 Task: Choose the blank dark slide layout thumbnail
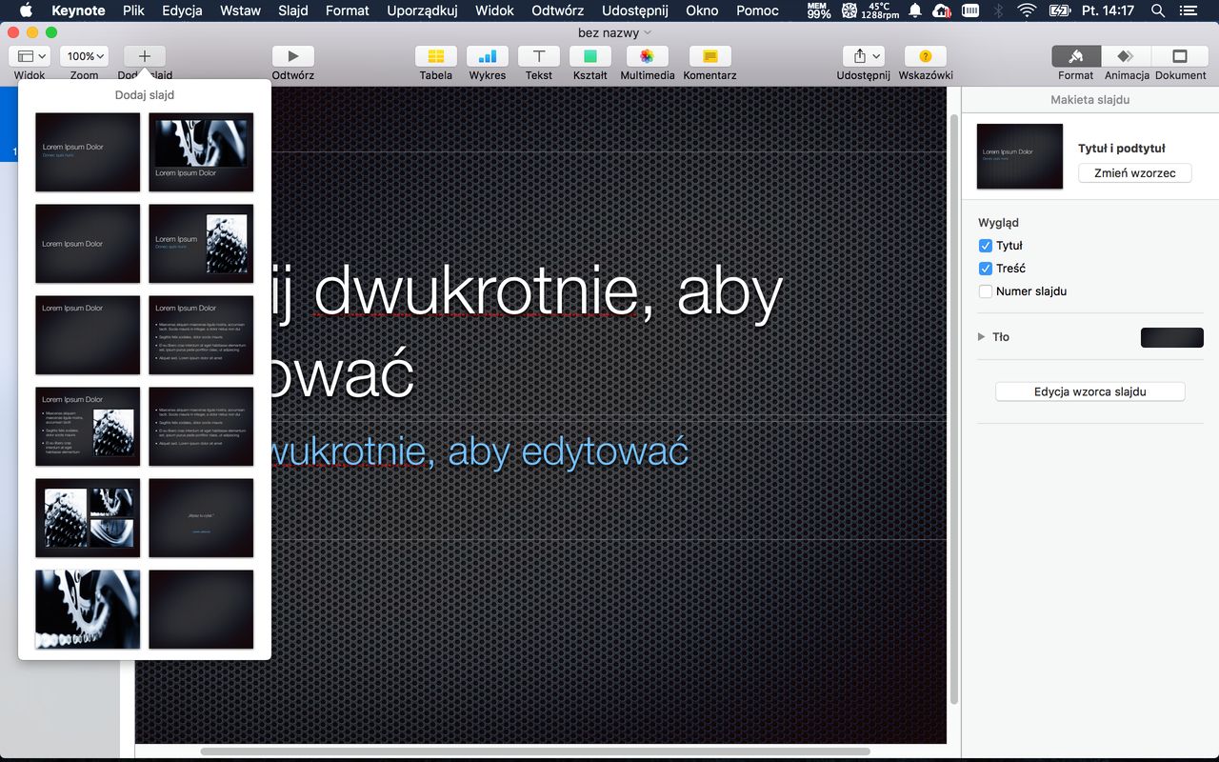[201, 609]
